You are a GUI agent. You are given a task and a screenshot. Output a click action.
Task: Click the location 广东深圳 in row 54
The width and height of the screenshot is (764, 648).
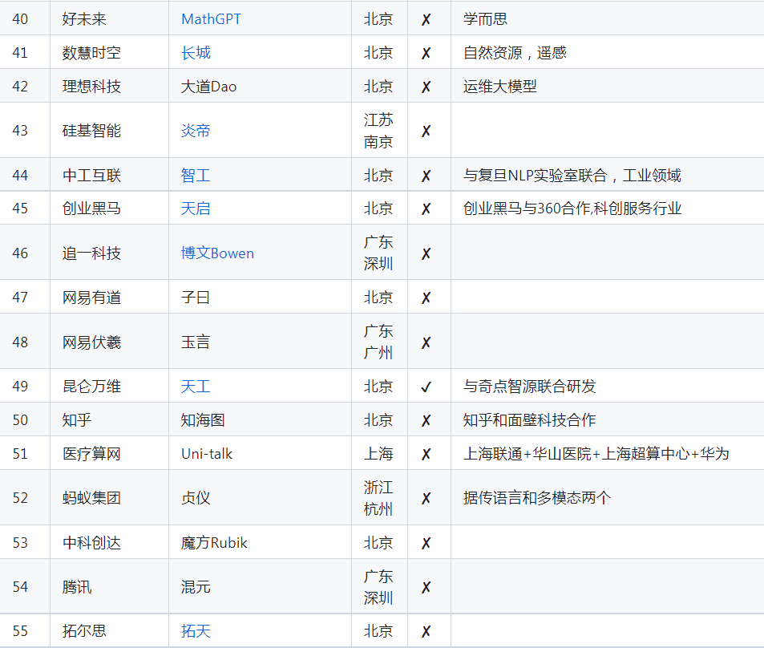378,586
